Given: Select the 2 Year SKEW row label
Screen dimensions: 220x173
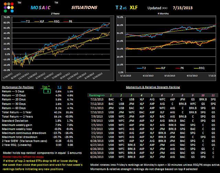Looking at the screenshot, I should 24,141.
